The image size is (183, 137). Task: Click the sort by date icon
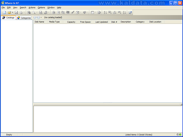tap(119, 12)
